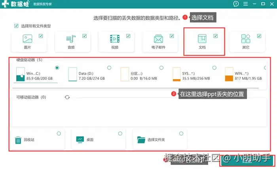Click the 7.20 GB/274 GB size text
Screen dimensions: 277x169
tap(92, 79)
